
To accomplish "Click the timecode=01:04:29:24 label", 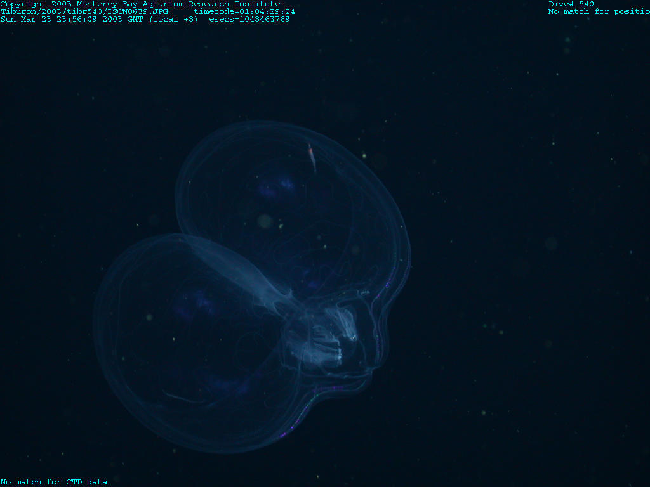I will [244, 11].
